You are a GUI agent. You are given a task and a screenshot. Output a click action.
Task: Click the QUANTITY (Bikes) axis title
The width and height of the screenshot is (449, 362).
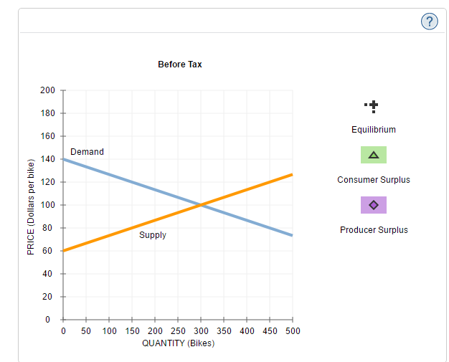[178, 343]
